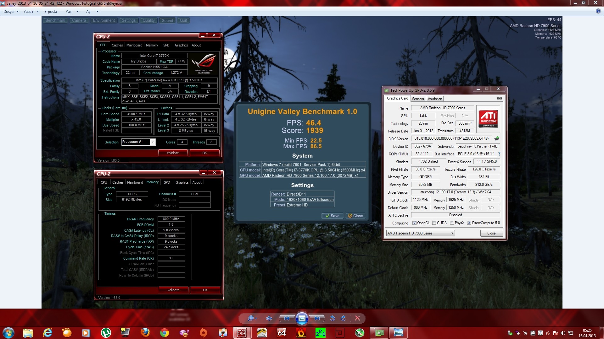
Task: Open the Dosya menu
Action: pyautogui.click(x=8, y=12)
